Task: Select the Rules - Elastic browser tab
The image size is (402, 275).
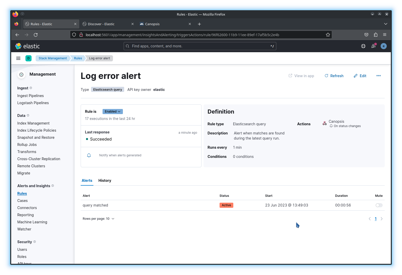Action: point(51,24)
